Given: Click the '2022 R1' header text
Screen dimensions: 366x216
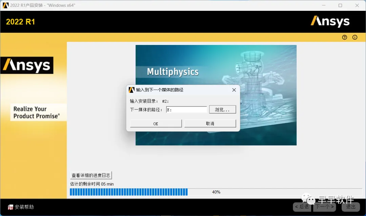Looking at the screenshot, I should [x=21, y=22].
